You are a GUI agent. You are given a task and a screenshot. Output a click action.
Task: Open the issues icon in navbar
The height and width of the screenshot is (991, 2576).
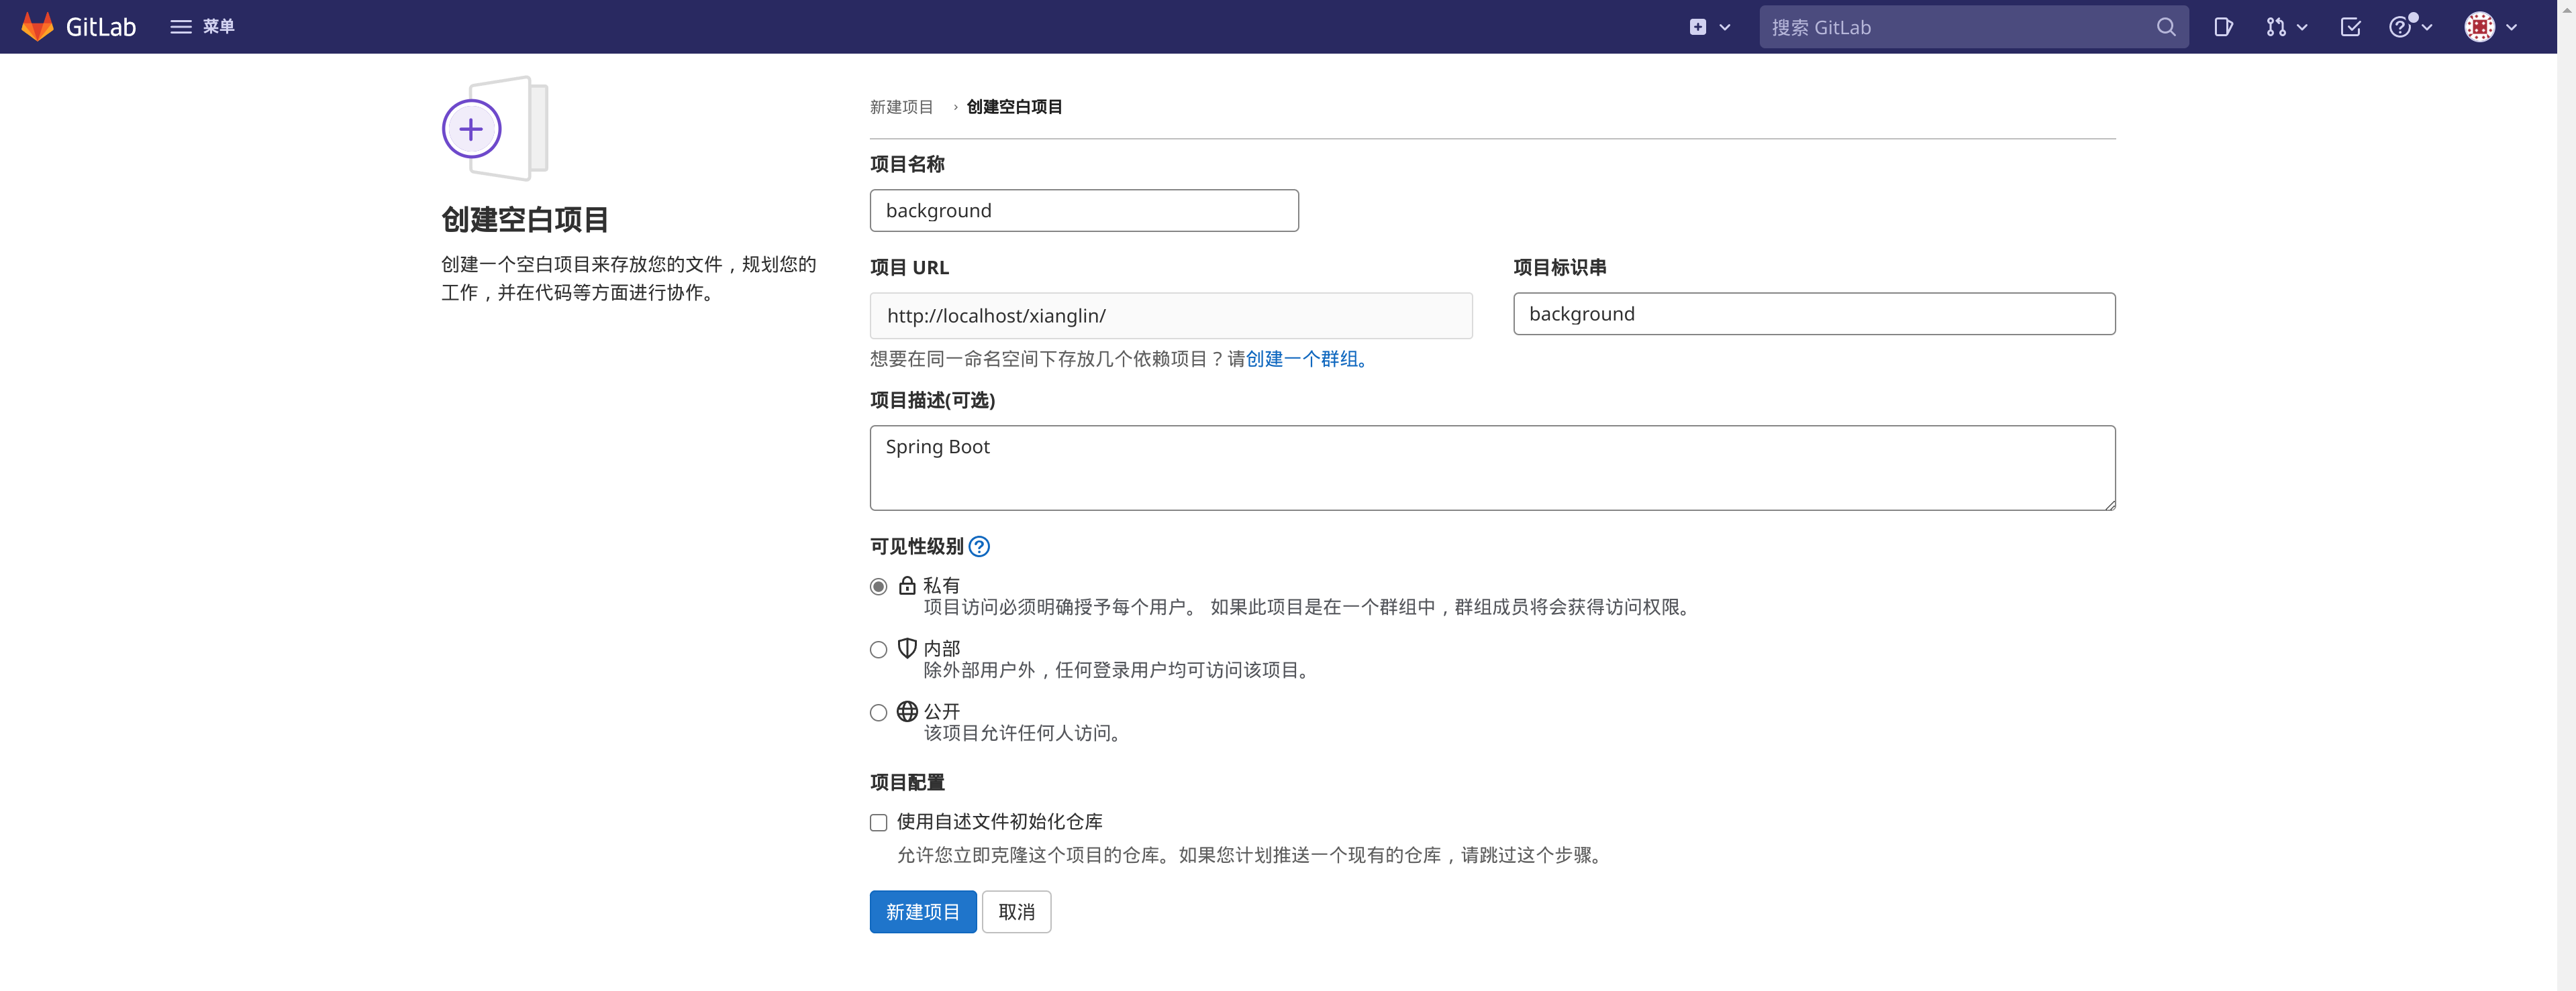[x=2222, y=27]
